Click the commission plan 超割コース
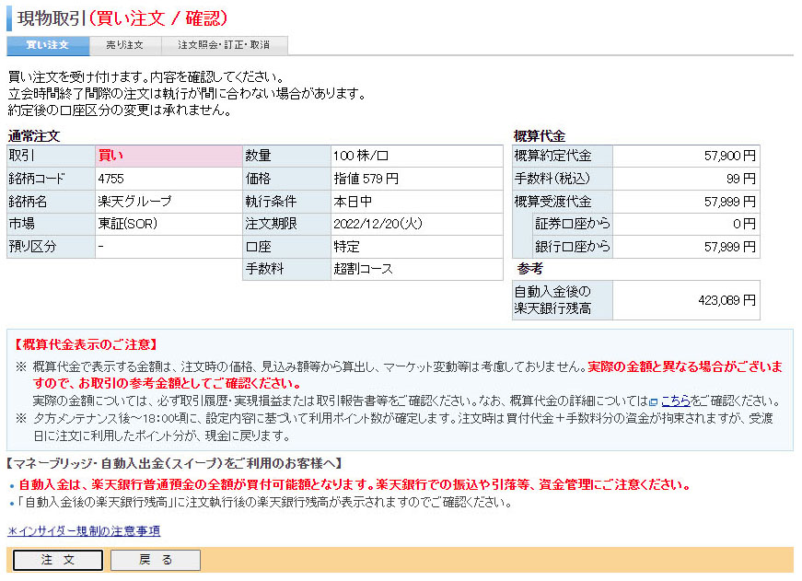The image size is (802, 581). [363, 269]
